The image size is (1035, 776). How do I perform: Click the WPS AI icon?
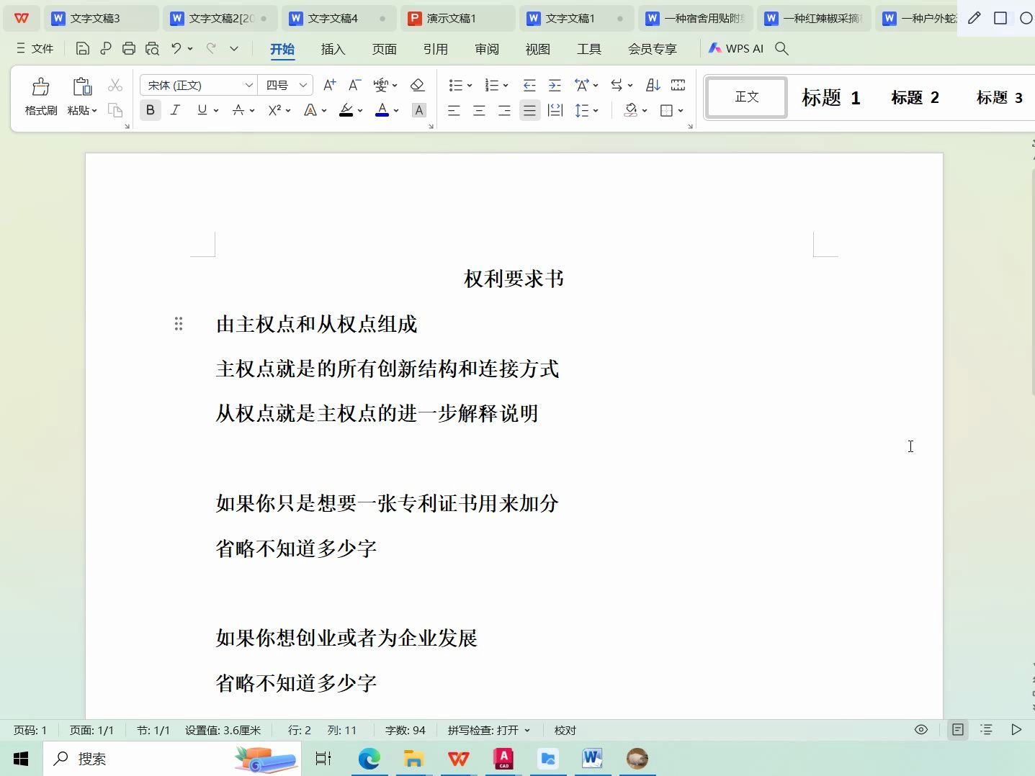735,48
